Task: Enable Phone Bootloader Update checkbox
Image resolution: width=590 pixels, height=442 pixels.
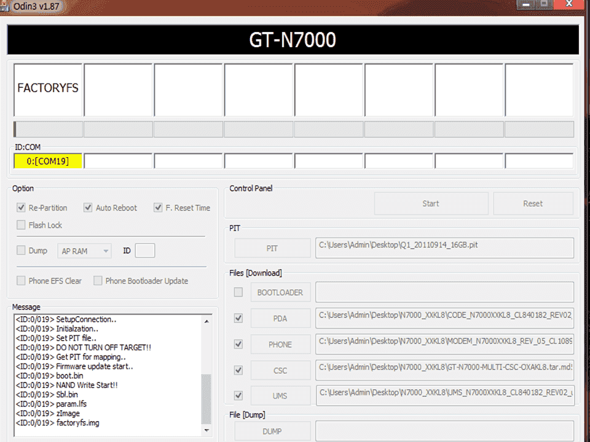Action: (98, 281)
